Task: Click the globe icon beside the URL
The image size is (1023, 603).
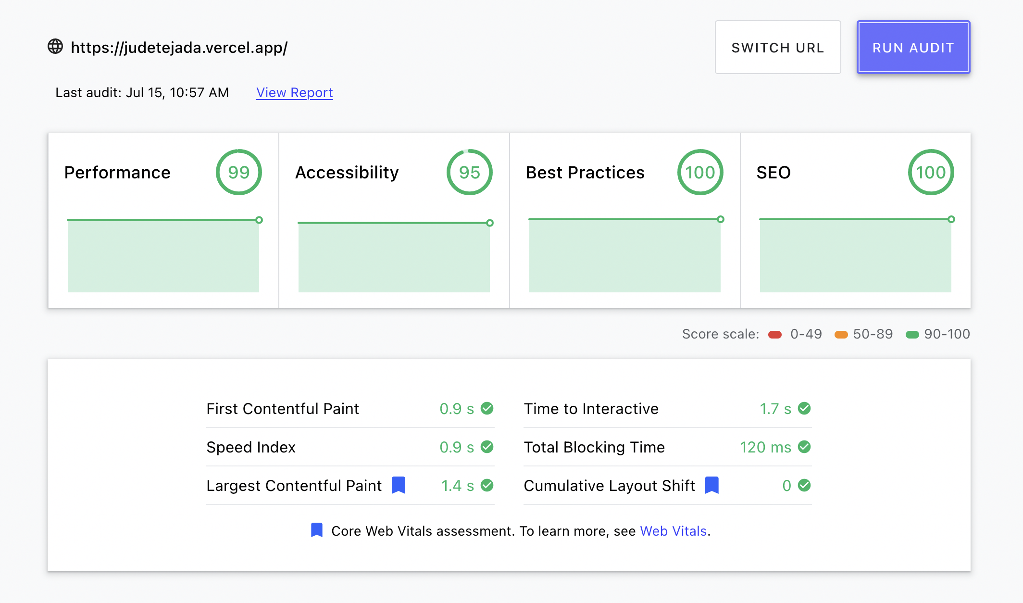Action: [54, 47]
